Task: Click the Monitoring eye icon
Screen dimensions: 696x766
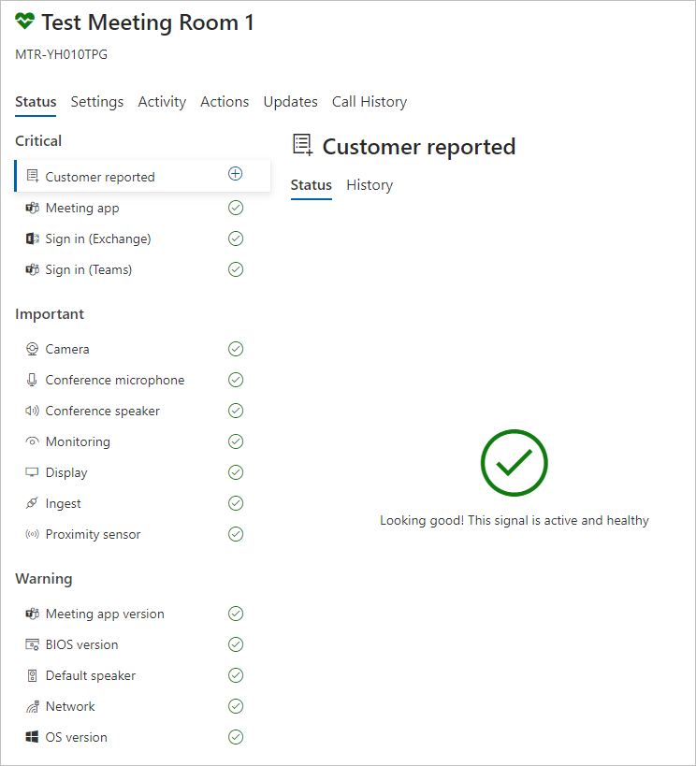Action: (x=32, y=441)
